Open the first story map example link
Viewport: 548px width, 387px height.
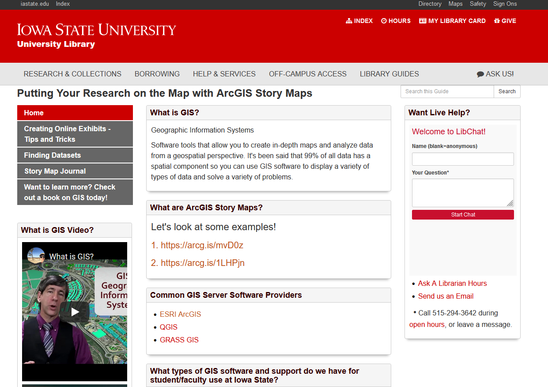coord(202,245)
